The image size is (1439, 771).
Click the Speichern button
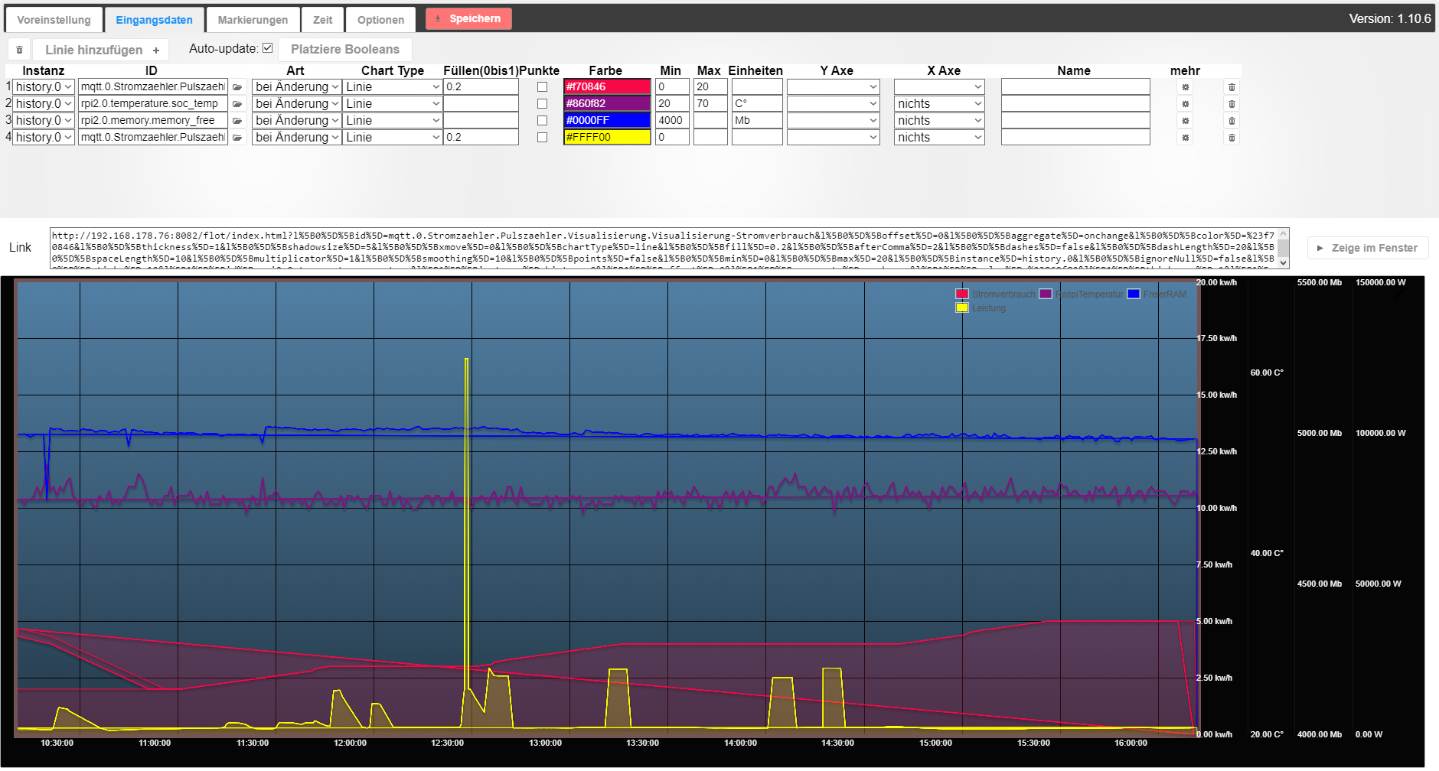pyautogui.click(x=468, y=19)
